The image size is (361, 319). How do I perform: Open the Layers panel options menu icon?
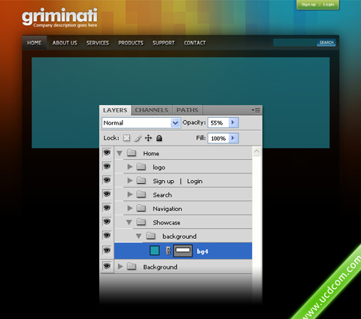256,110
